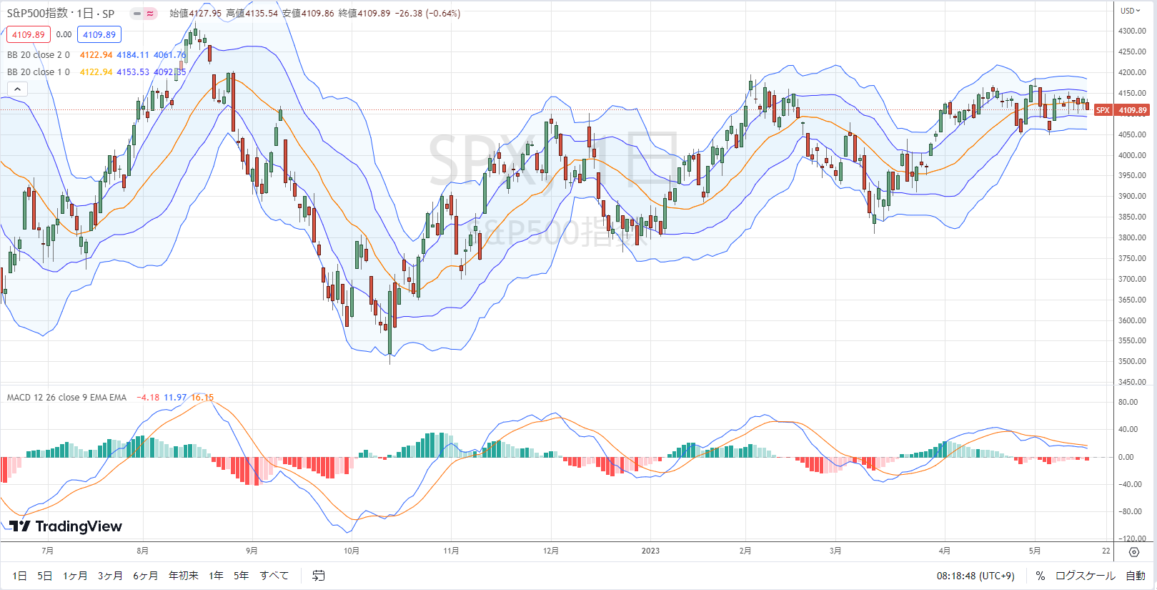Click the 2023 label on time axis
The width and height of the screenshot is (1157, 590).
pyautogui.click(x=650, y=551)
